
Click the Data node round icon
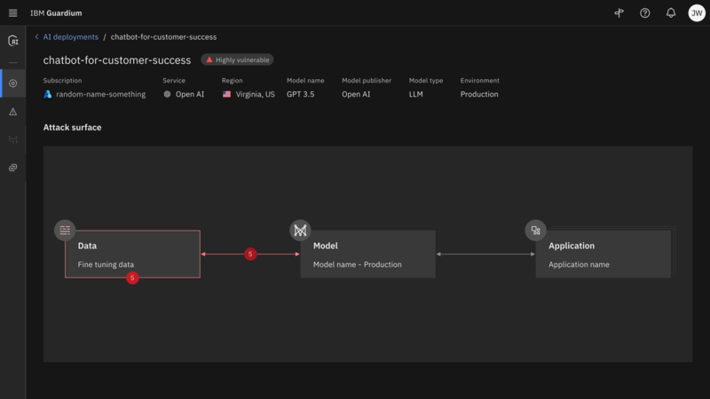pyautogui.click(x=65, y=231)
